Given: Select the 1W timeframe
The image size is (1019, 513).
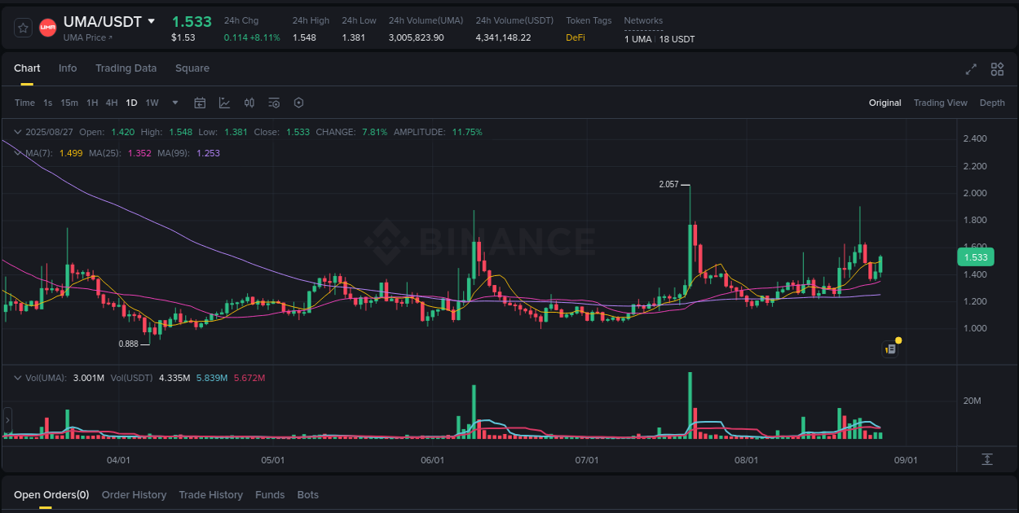Looking at the screenshot, I should pos(152,103).
